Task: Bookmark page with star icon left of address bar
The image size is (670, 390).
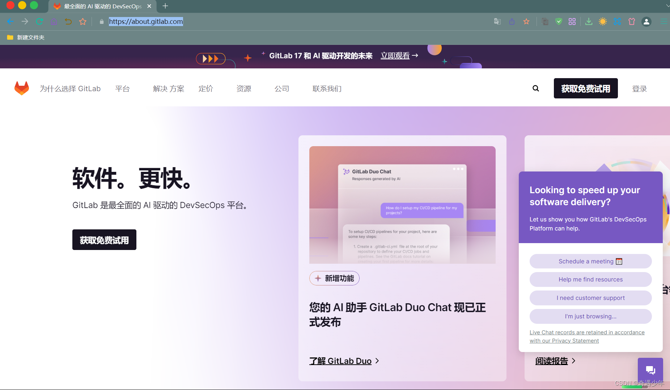Action: (83, 21)
